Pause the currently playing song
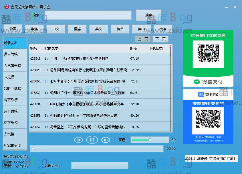 click(92, 140)
